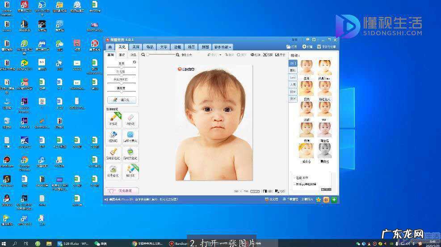
Task: Click the green plus icon in status bar
Action: pos(334,200)
